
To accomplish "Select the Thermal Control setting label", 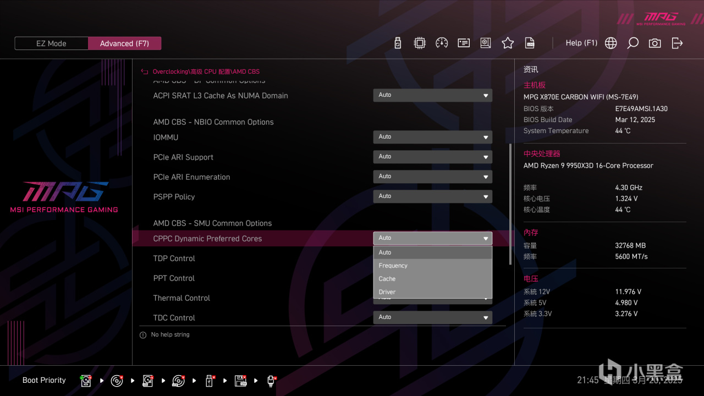I will (182, 298).
